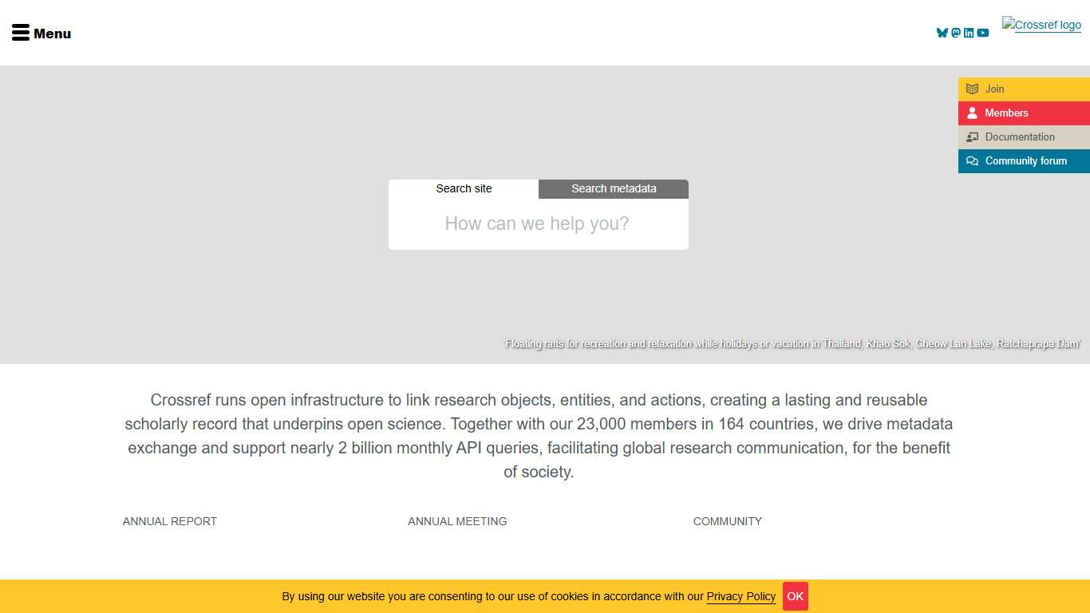1090x613 pixels.
Task: Select the Community forum label in side panel
Action: [1025, 161]
